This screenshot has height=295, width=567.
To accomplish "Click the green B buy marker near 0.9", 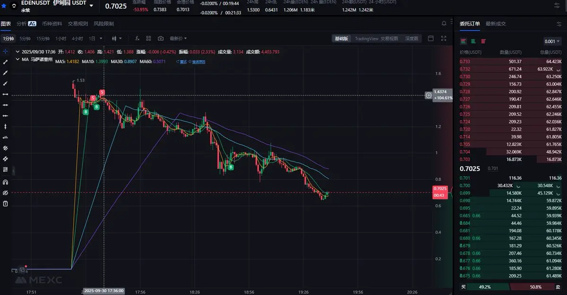I will (231, 167).
